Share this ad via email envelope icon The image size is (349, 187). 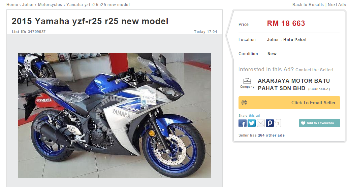coord(261,123)
